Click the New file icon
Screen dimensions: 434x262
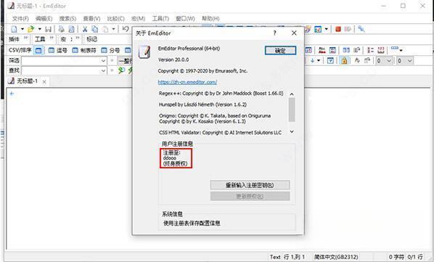tap(14, 29)
